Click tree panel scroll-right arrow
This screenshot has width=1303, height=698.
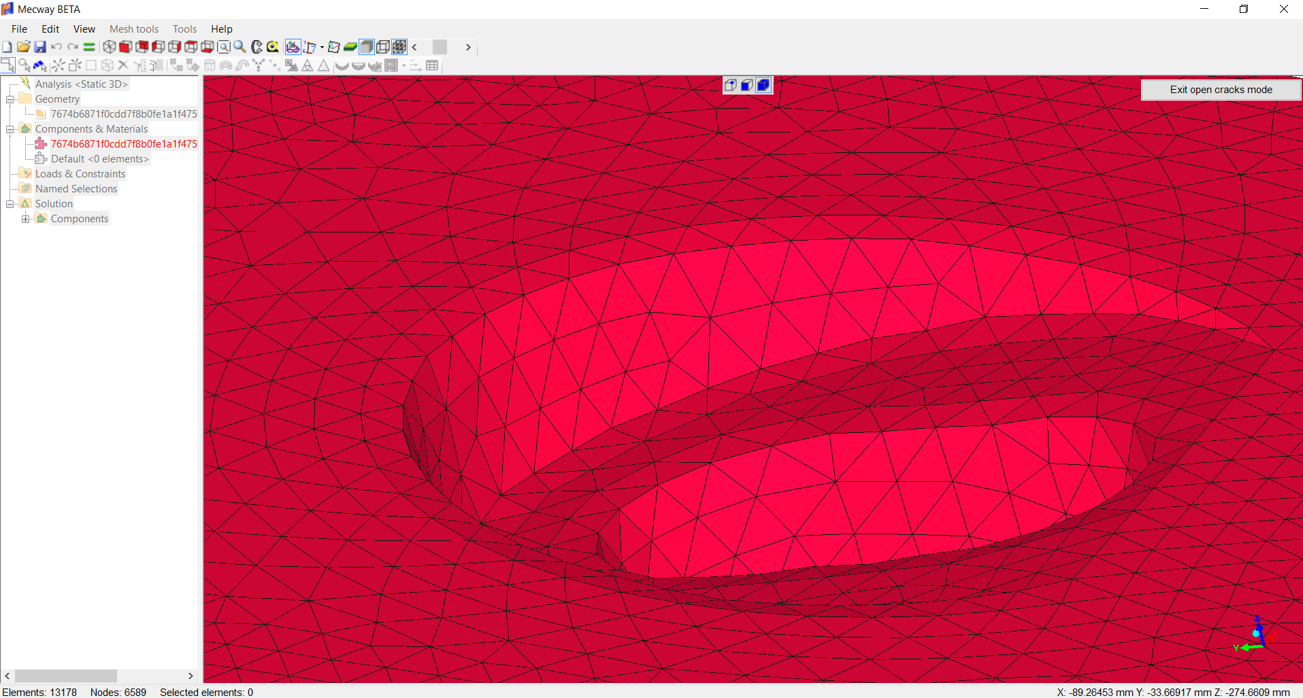tap(191, 676)
